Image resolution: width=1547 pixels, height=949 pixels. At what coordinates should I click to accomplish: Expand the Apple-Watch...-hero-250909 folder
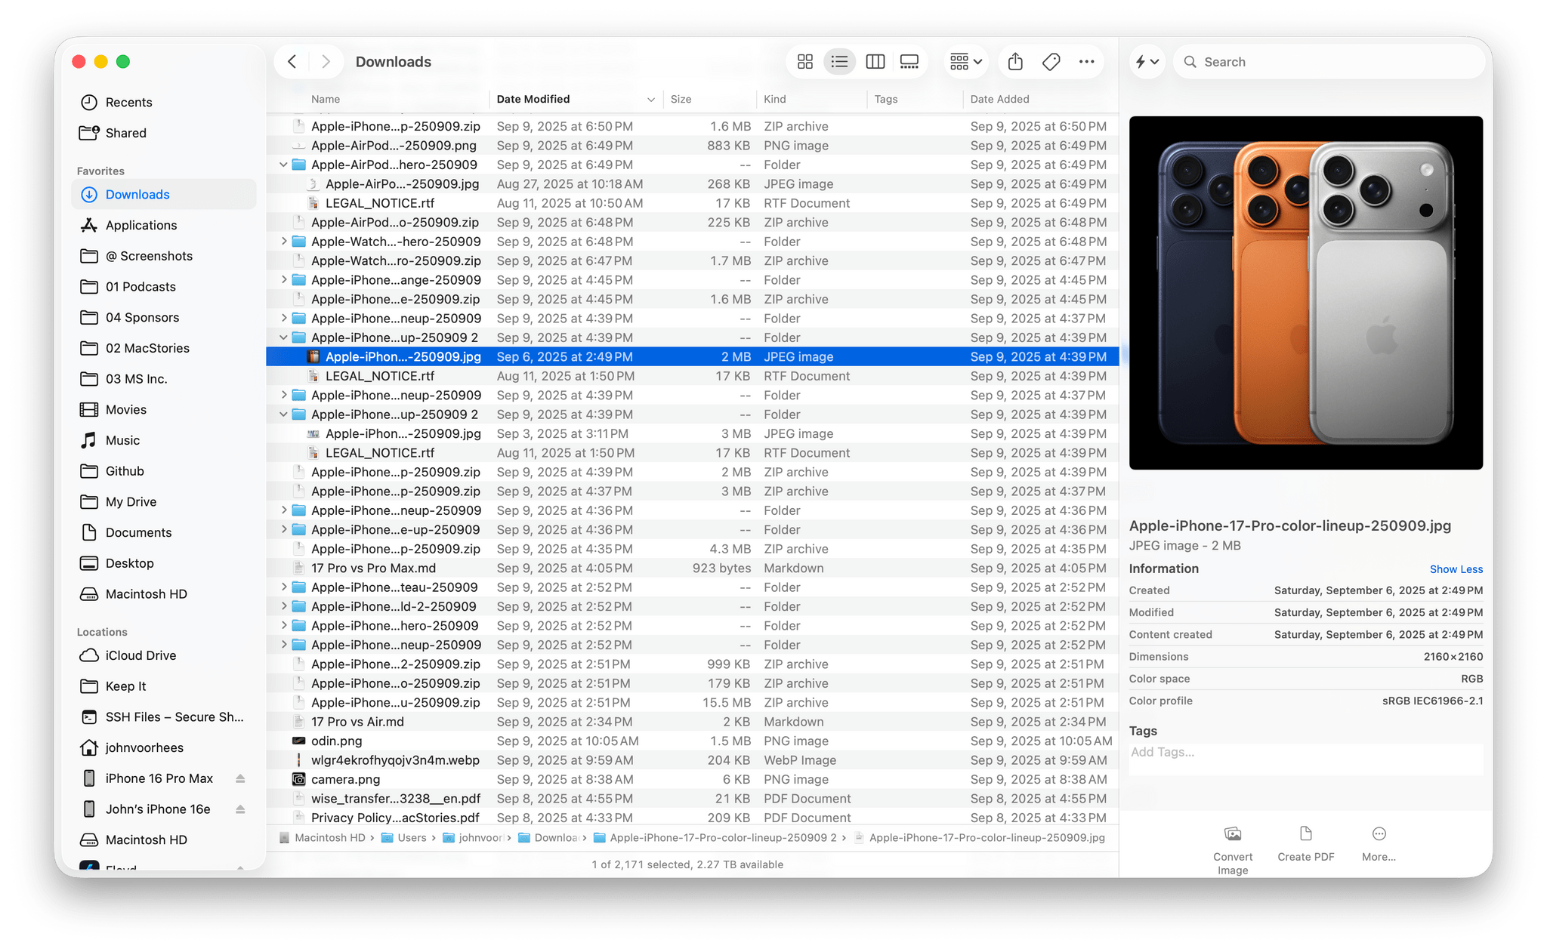click(x=283, y=242)
